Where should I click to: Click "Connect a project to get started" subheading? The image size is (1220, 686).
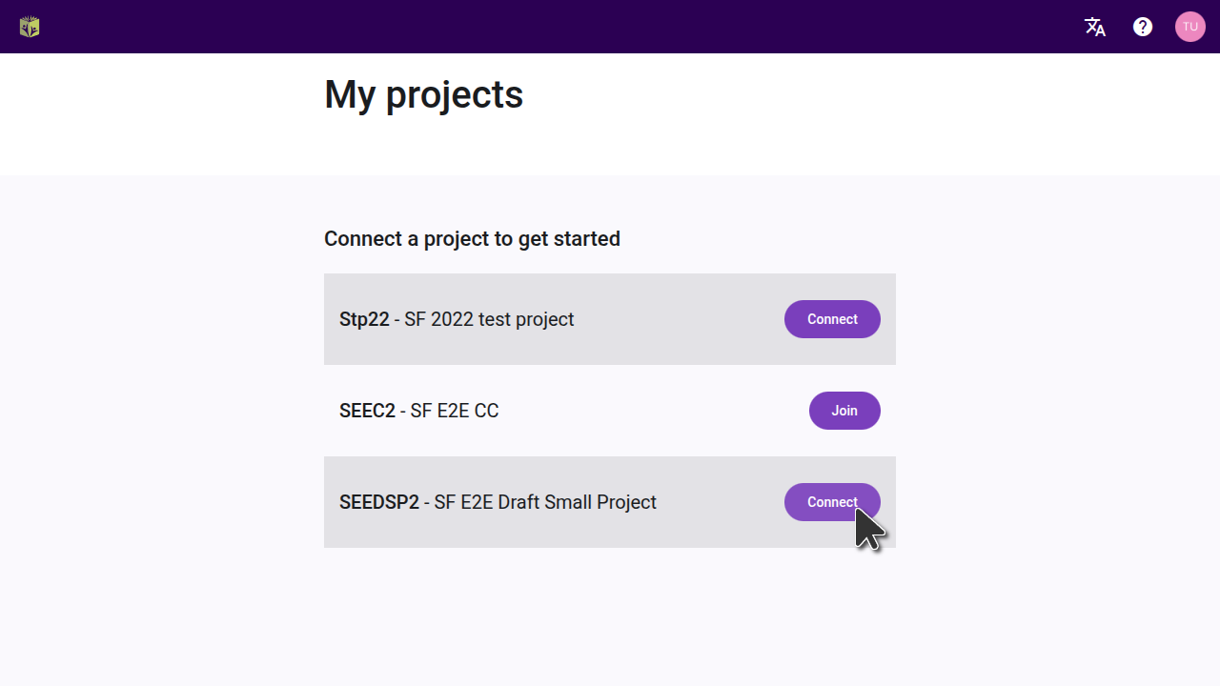click(x=472, y=238)
